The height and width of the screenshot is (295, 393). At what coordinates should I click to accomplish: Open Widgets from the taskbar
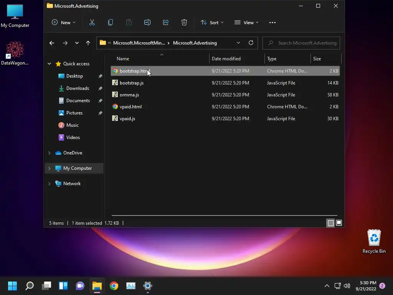click(x=63, y=286)
